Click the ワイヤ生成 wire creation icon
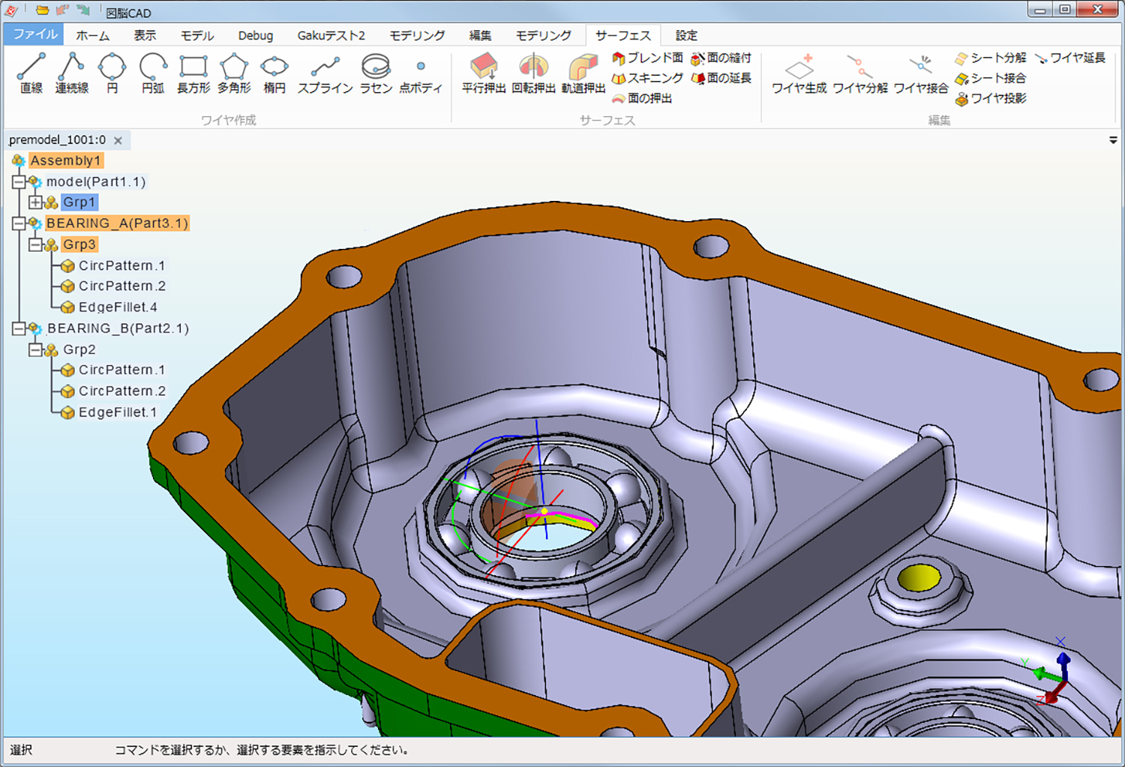The height and width of the screenshot is (767, 1125). tap(799, 73)
